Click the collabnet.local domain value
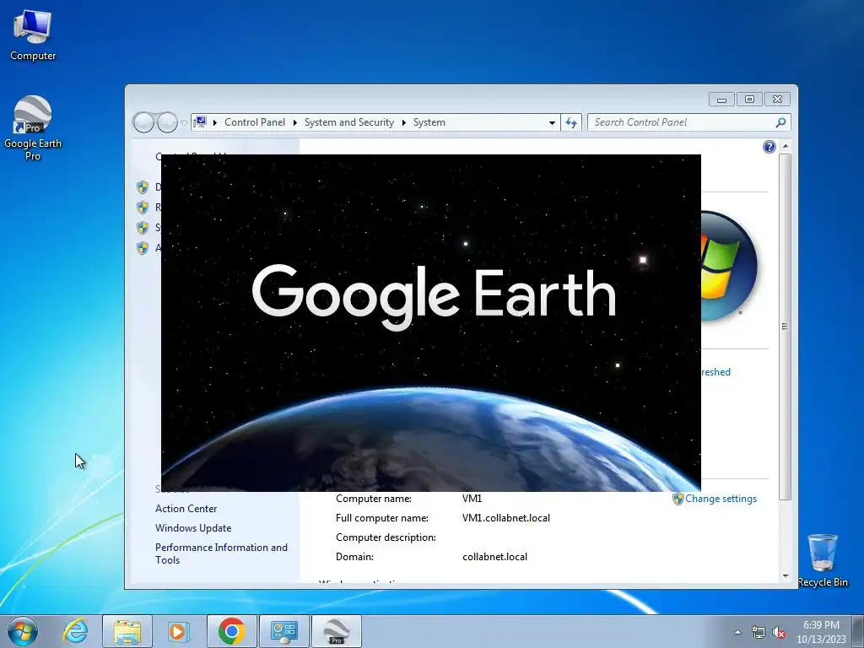Image resolution: width=864 pixels, height=648 pixels. point(494,557)
